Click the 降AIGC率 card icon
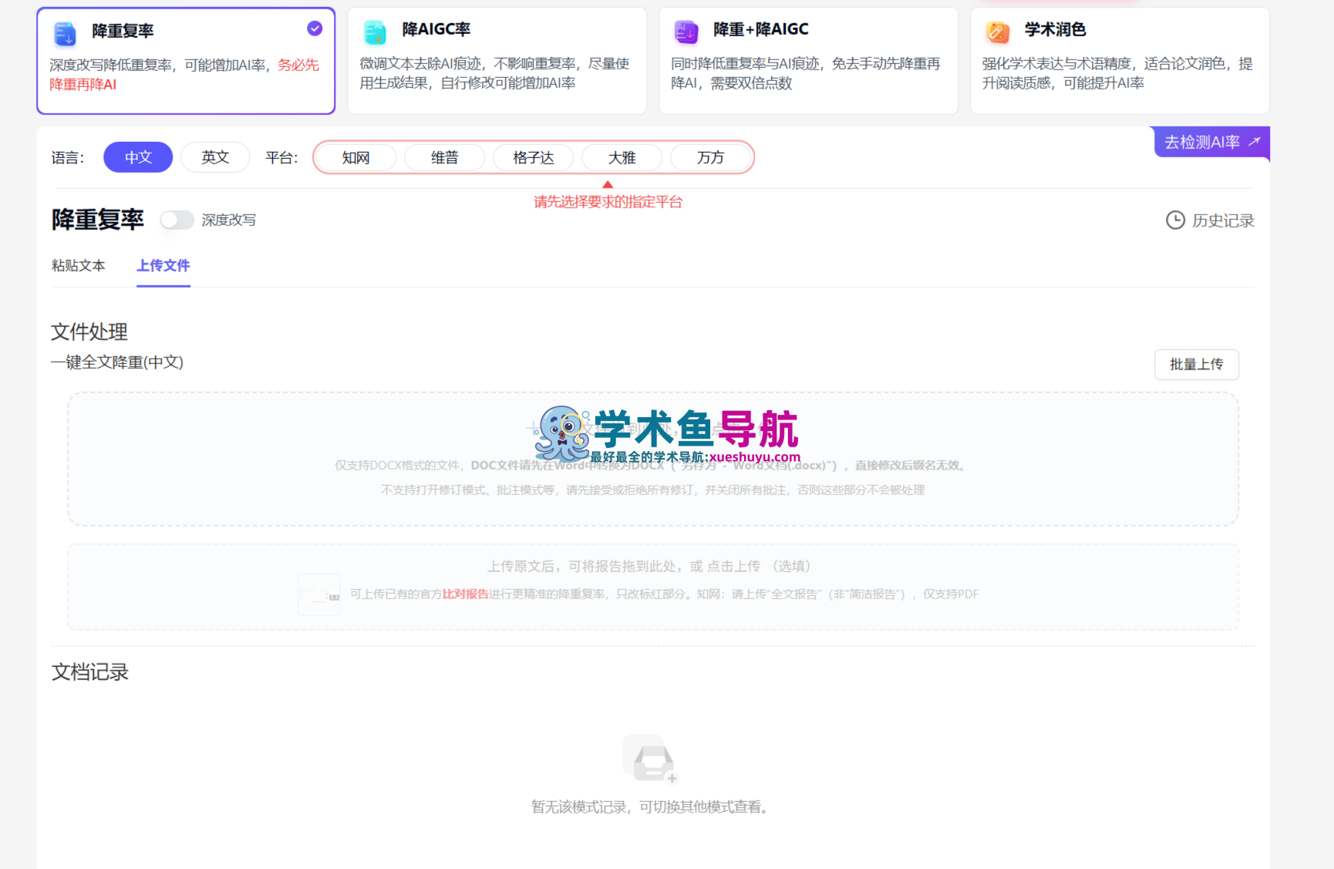The width and height of the screenshot is (1334, 869). click(x=375, y=32)
